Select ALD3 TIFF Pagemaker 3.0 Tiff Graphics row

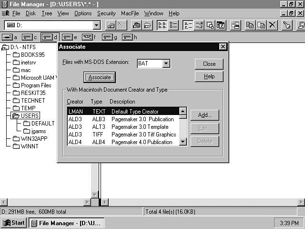pyautogui.click(x=123, y=135)
